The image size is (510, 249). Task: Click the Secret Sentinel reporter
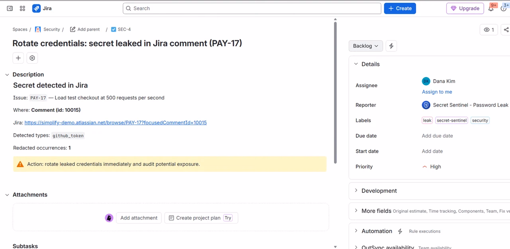(x=465, y=105)
